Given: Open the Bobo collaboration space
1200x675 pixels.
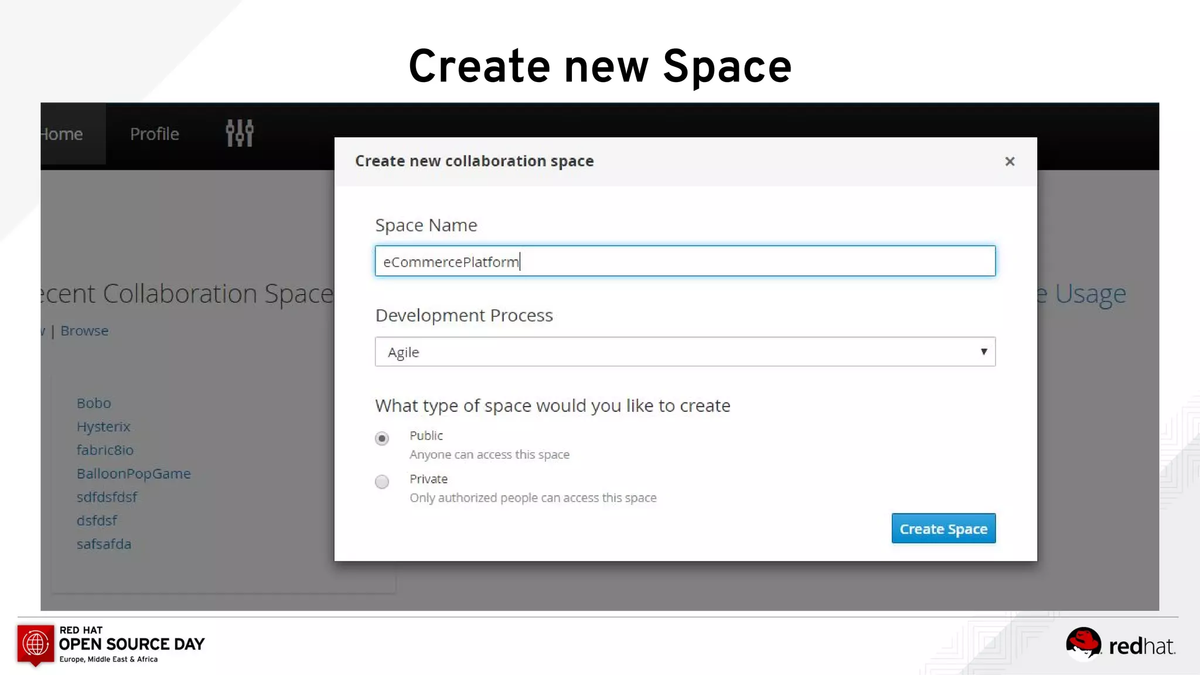Looking at the screenshot, I should click(x=94, y=403).
